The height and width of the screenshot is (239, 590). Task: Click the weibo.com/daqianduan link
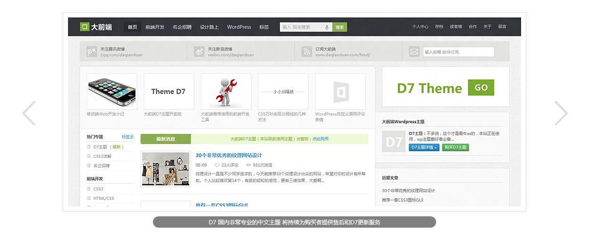pyautogui.click(x=231, y=55)
